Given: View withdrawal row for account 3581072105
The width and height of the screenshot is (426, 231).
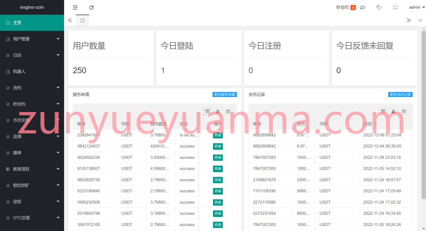Looking at the screenshot, I should (218, 225).
